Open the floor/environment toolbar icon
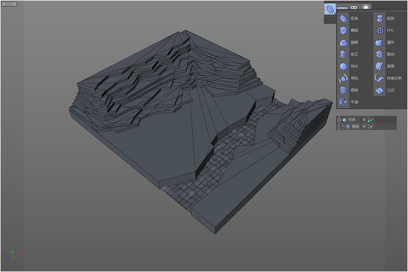 click(x=342, y=7)
